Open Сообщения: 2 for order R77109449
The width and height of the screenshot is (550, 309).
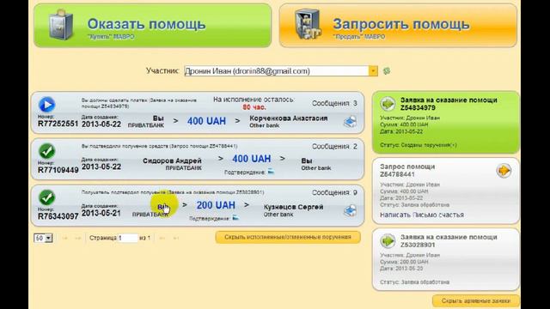[334, 147]
